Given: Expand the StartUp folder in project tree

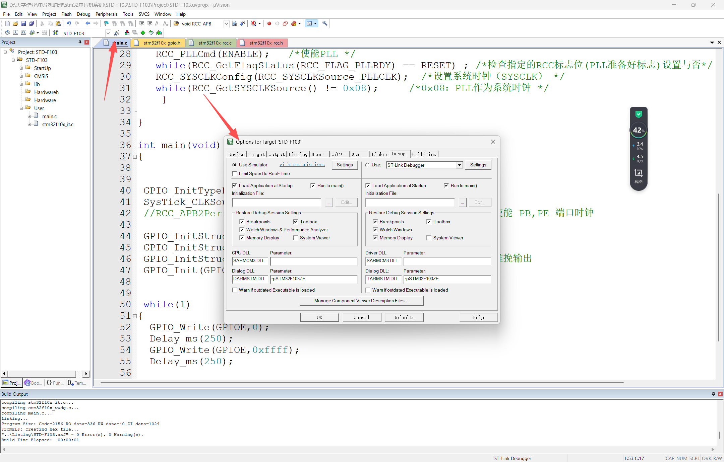Looking at the screenshot, I should [x=21, y=68].
